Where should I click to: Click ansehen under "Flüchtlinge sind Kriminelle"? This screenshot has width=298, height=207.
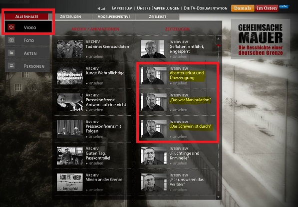[x=179, y=163]
